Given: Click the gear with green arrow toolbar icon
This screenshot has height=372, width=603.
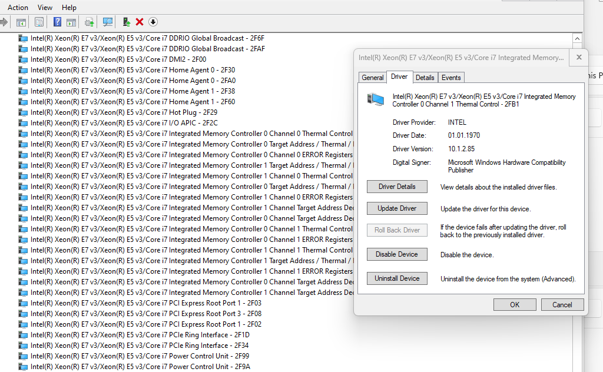Looking at the screenshot, I should point(90,22).
